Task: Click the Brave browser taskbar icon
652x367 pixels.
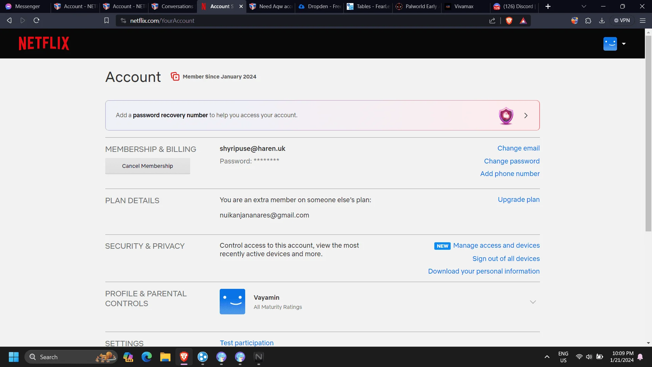Action: coord(184,357)
